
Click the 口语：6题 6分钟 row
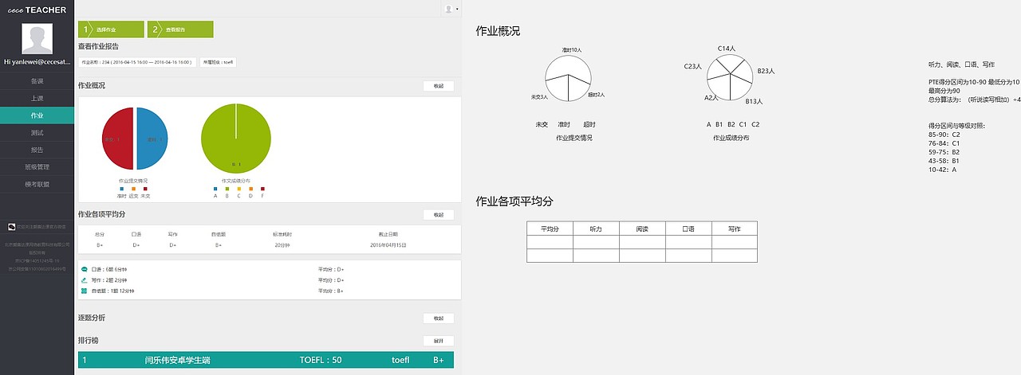270,269
